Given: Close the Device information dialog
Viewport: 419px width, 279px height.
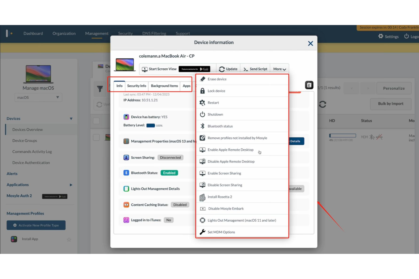Looking at the screenshot, I should point(311,43).
